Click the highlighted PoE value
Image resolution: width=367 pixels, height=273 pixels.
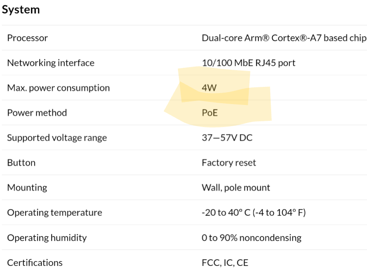(x=210, y=112)
